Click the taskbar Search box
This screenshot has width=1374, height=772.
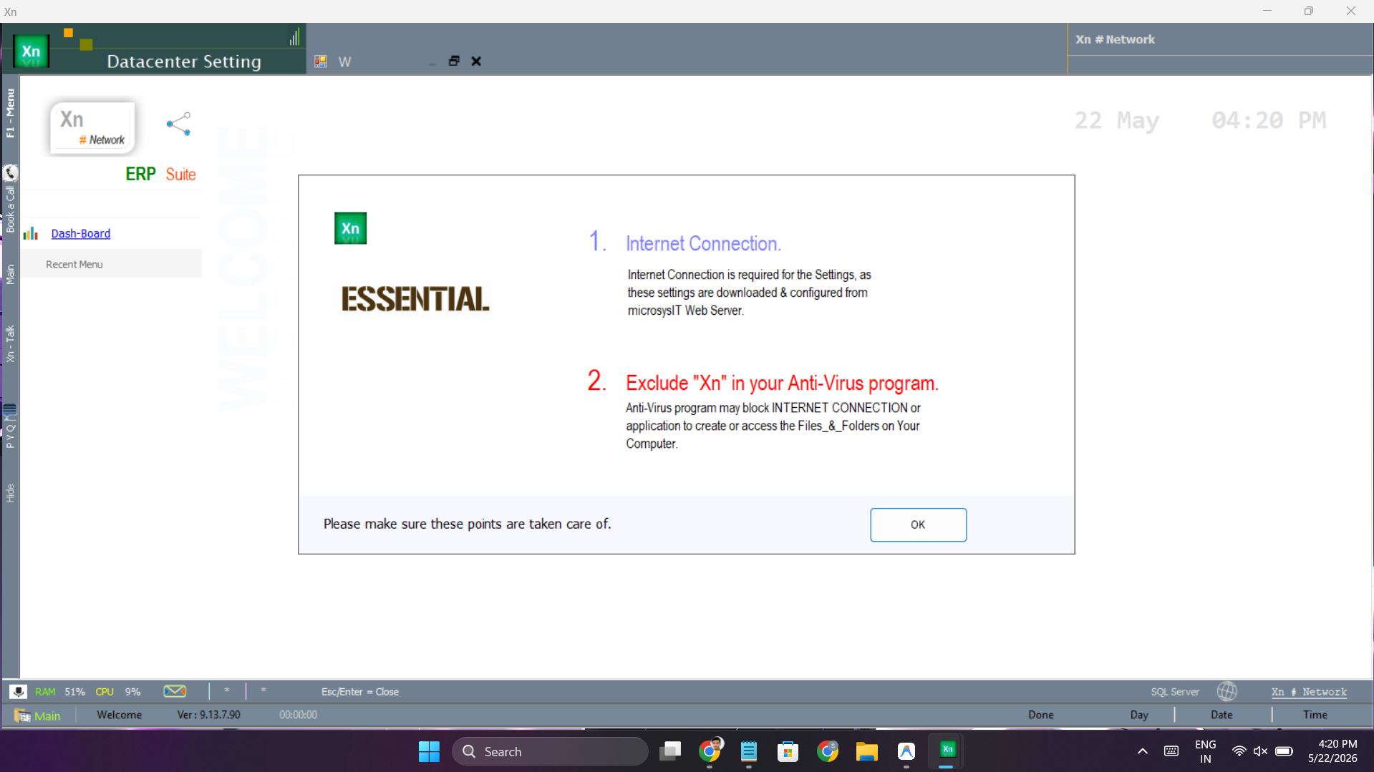[x=550, y=751]
